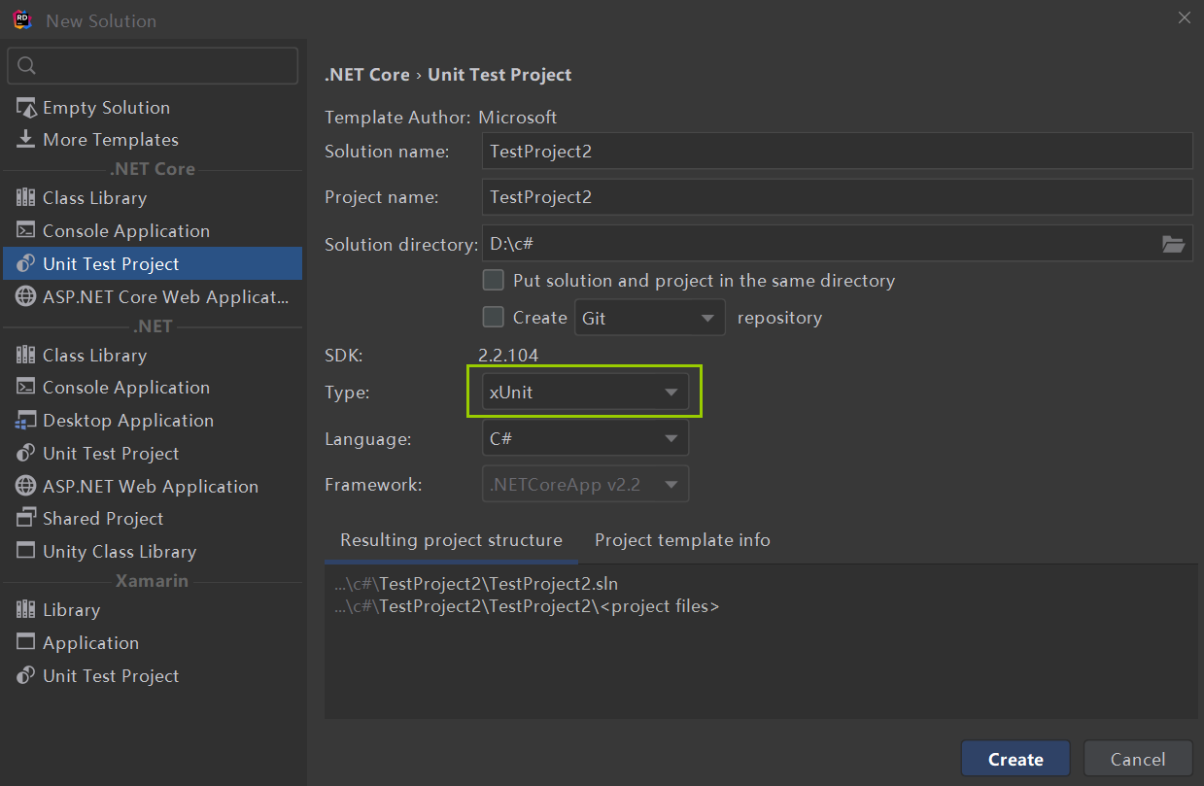Image resolution: width=1204 pixels, height=786 pixels.
Task: Click the Solution name field
Action: pos(837,151)
